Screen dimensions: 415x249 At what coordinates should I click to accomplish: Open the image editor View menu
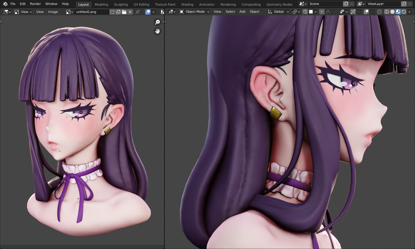click(40, 12)
